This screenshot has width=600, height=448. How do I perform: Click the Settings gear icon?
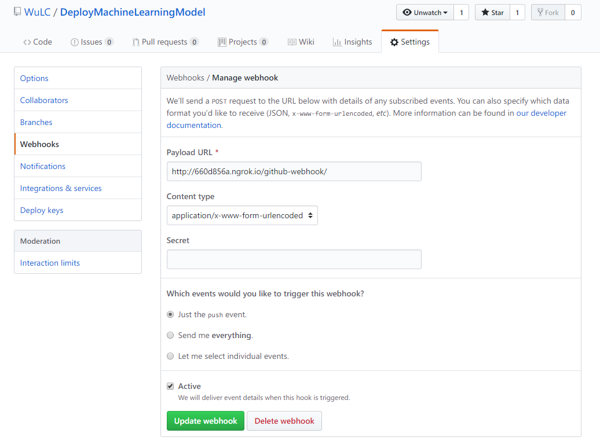tap(394, 42)
